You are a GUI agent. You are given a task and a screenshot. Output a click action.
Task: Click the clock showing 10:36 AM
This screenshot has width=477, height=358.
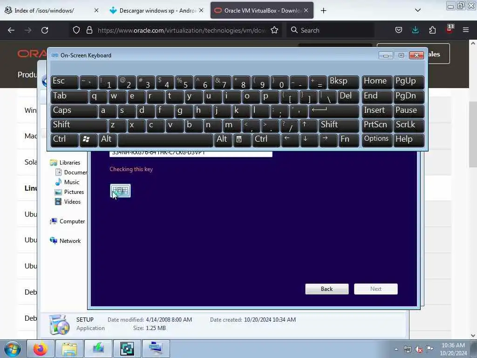[453, 345]
